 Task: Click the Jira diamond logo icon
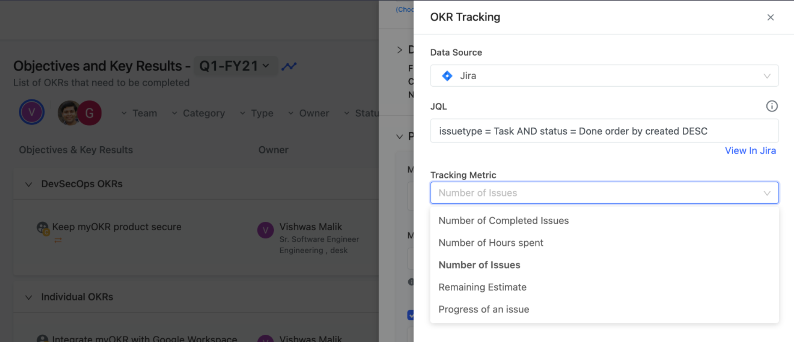click(447, 76)
